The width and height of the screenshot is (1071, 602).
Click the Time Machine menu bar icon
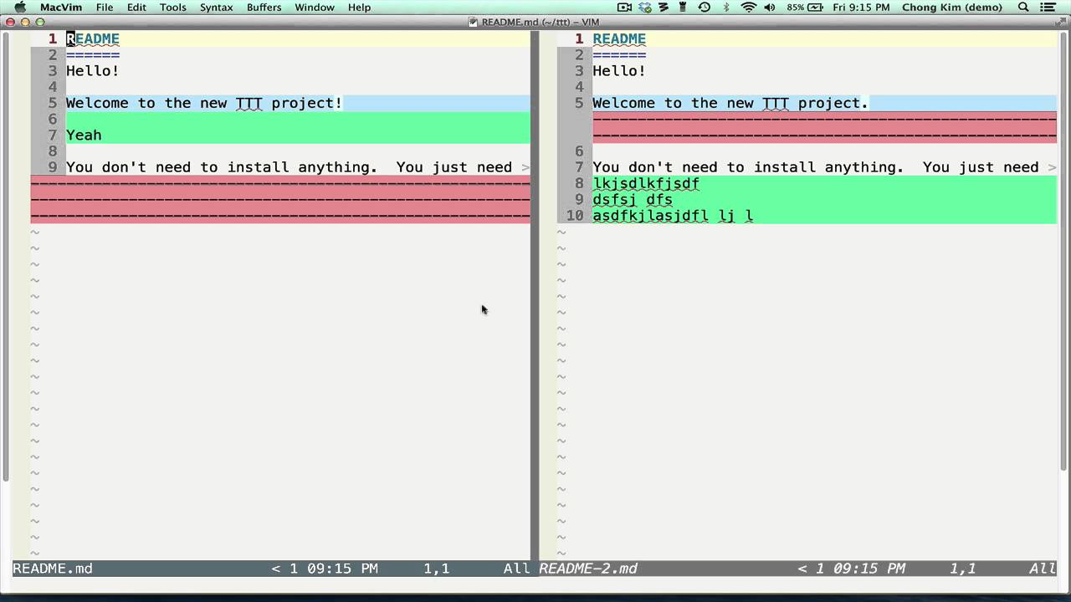pyautogui.click(x=705, y=8)
